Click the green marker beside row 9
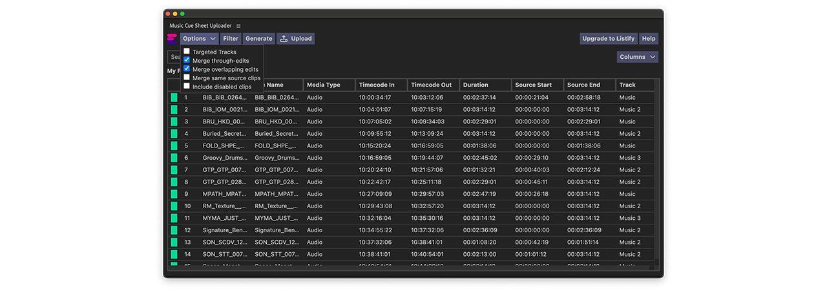This screenshot has height=291, width=827. click(174, 194)
